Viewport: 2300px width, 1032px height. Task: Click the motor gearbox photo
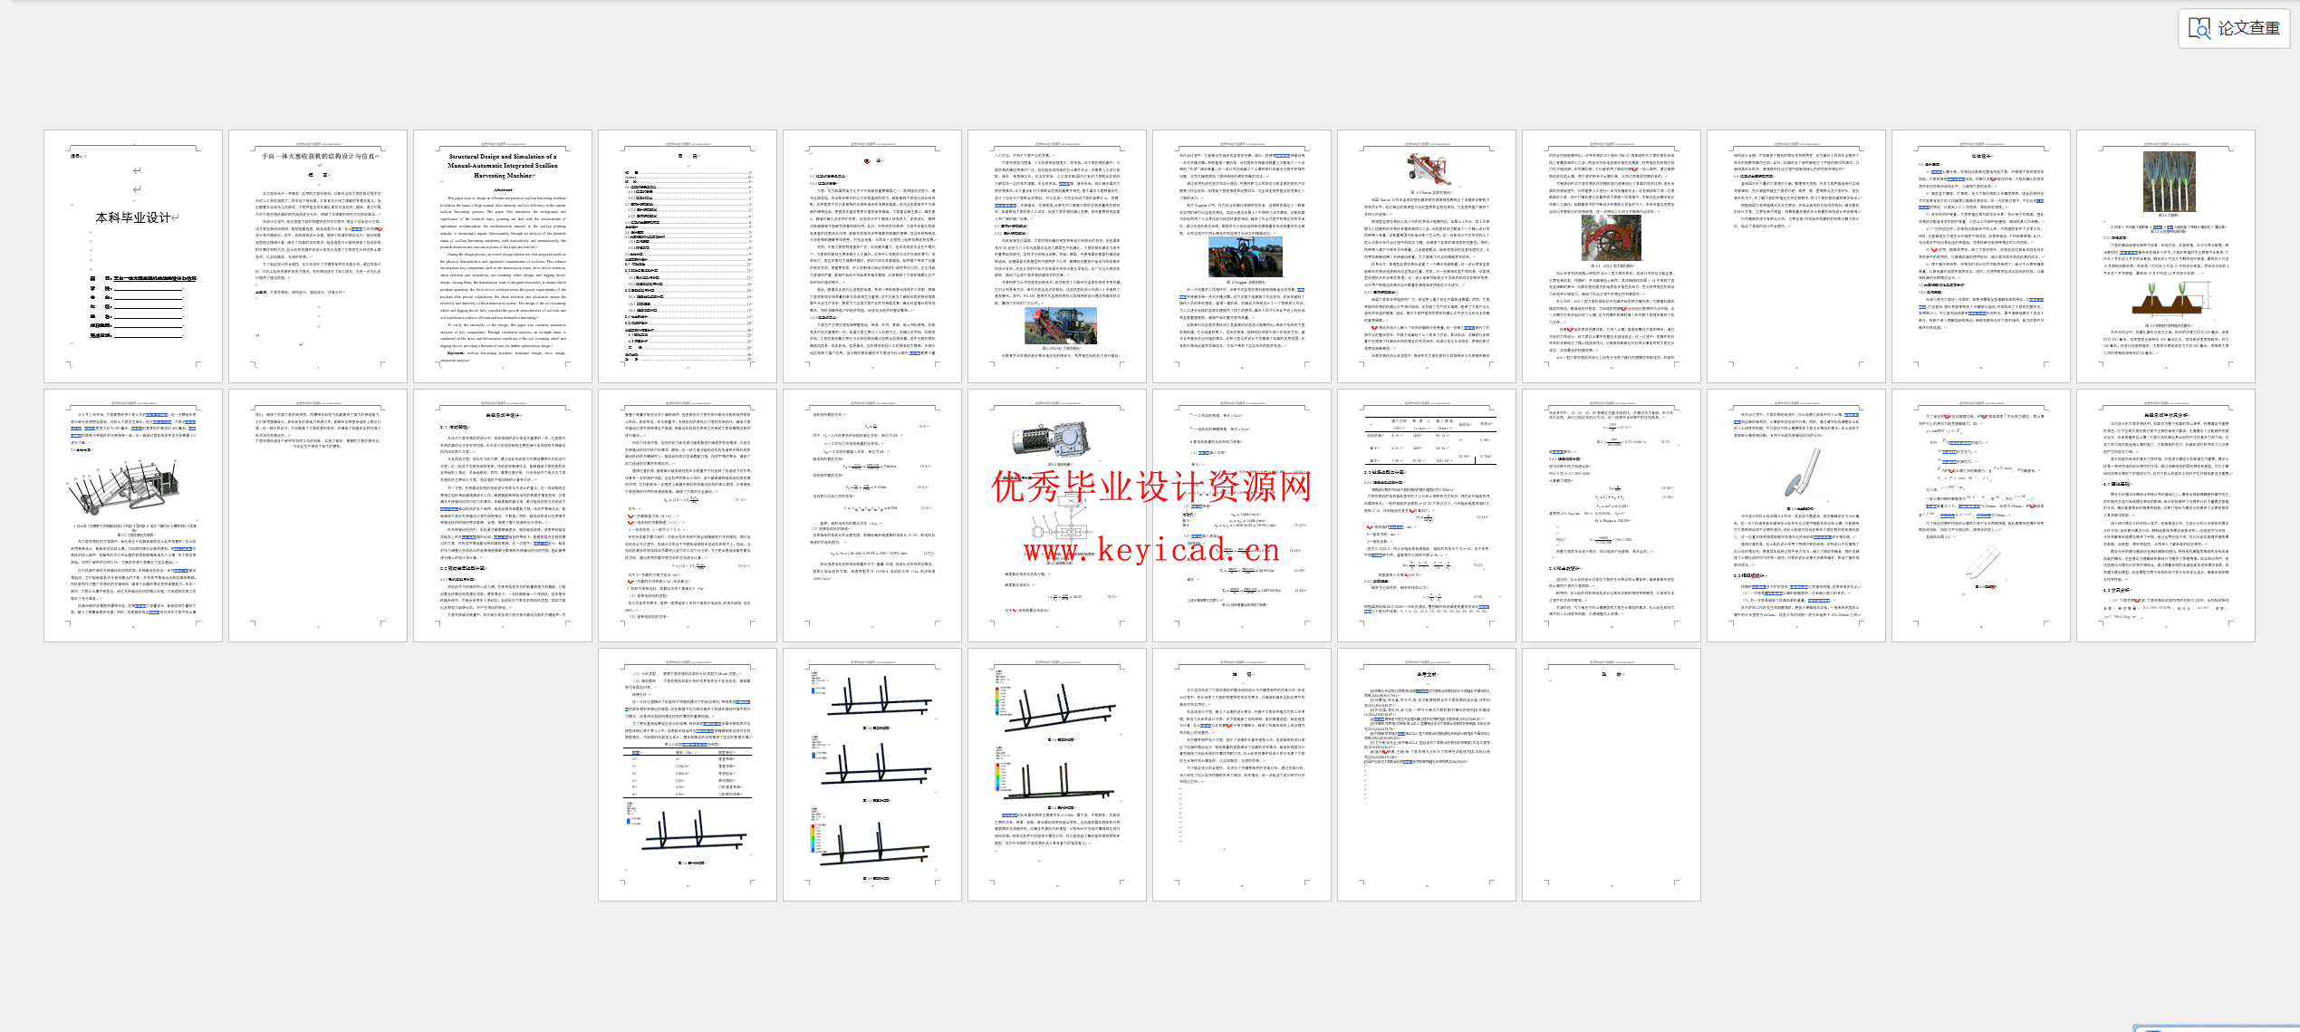[x=1051, y=439]
